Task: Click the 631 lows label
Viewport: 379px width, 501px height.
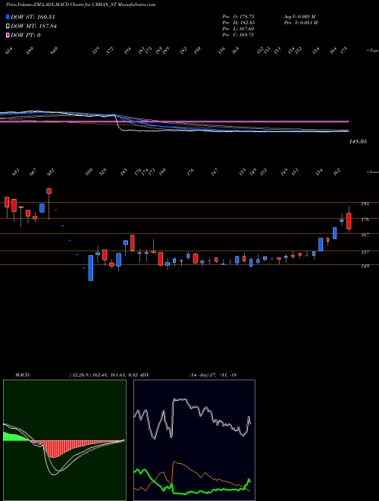Action: coord(16,173)
